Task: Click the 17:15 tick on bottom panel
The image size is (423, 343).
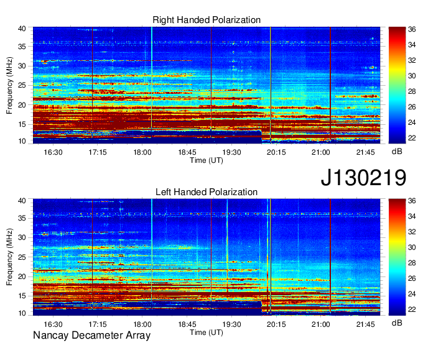Action: pos(98,324)
